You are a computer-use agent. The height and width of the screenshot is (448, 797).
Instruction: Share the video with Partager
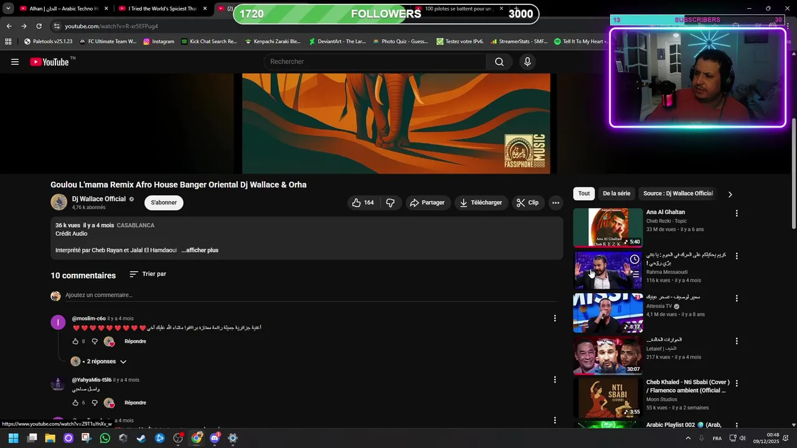coord(427,203)
